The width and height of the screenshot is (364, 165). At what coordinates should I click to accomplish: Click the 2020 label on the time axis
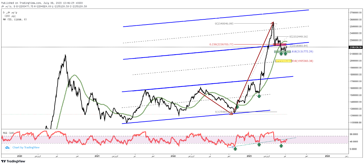pyautogui.click(x=20, y=156)
